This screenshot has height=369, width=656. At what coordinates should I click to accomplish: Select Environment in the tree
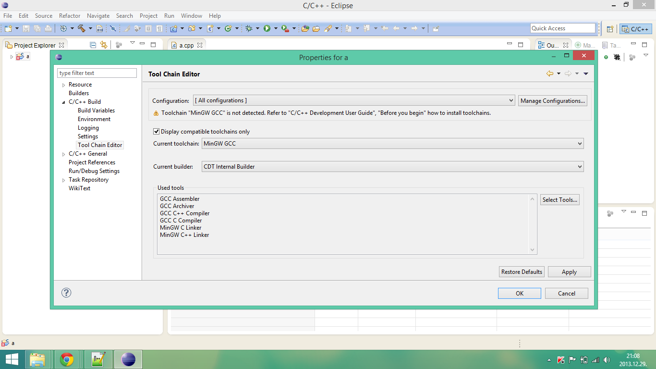[94, 119]
